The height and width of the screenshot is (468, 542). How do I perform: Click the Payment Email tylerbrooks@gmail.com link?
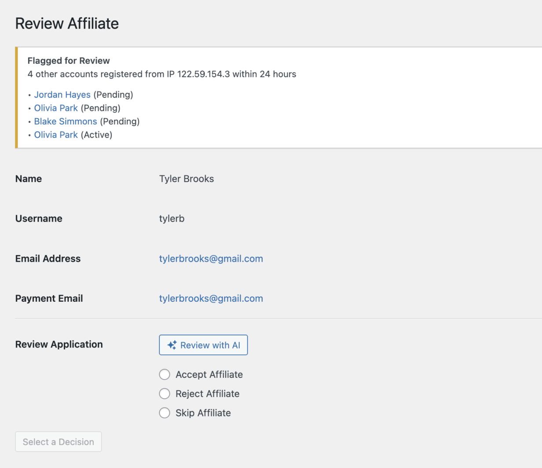click(211, 299)
